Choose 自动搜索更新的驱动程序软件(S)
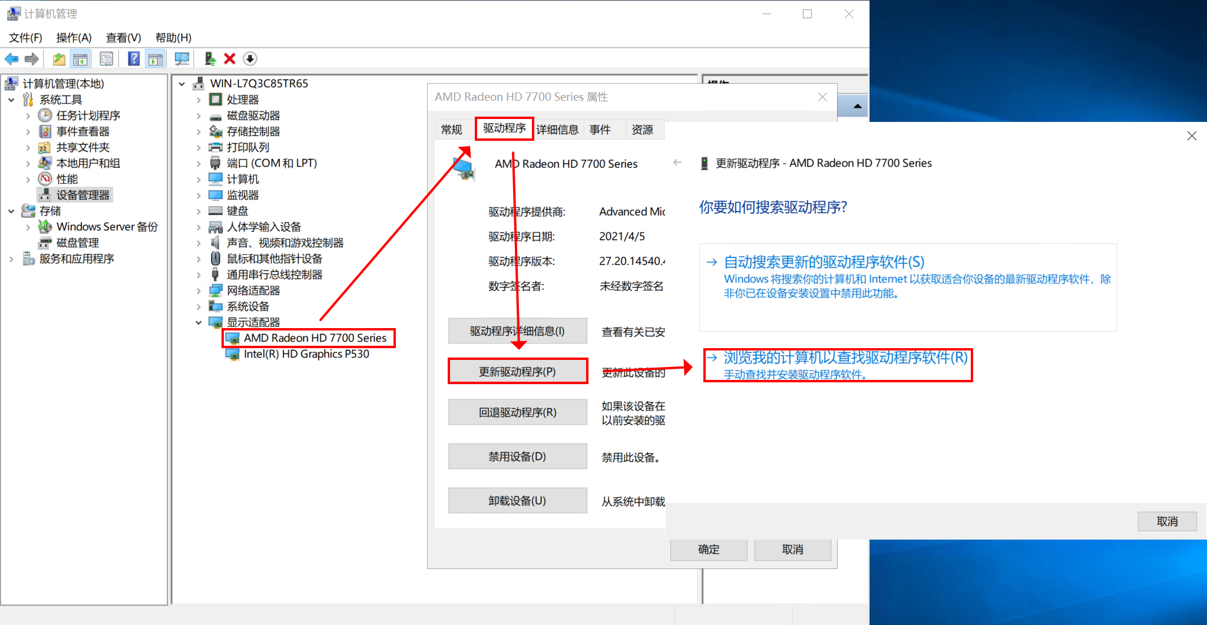Screen dimensions: 1207x625 click(x=908, y=287)
